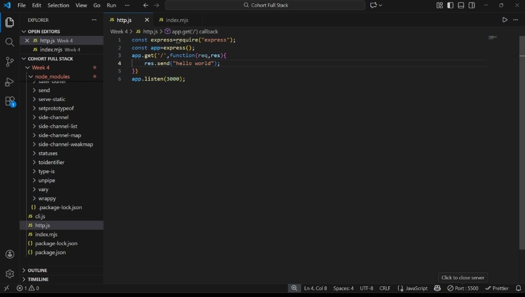Go forward with the right arrow
Viewport: 525px width, 297px height.
click(157, 5)
